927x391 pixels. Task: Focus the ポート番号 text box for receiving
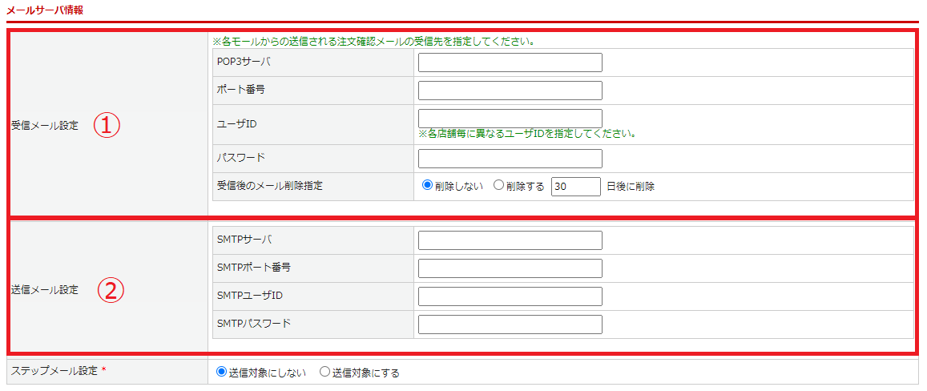pyautogui.click(x=510, y=91)
